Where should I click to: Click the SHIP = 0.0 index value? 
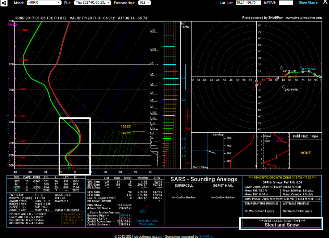click(69, 223)
